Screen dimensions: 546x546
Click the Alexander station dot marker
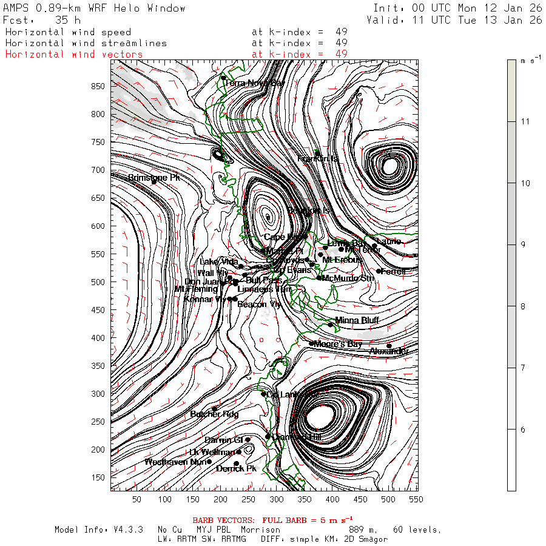[389, 346]
